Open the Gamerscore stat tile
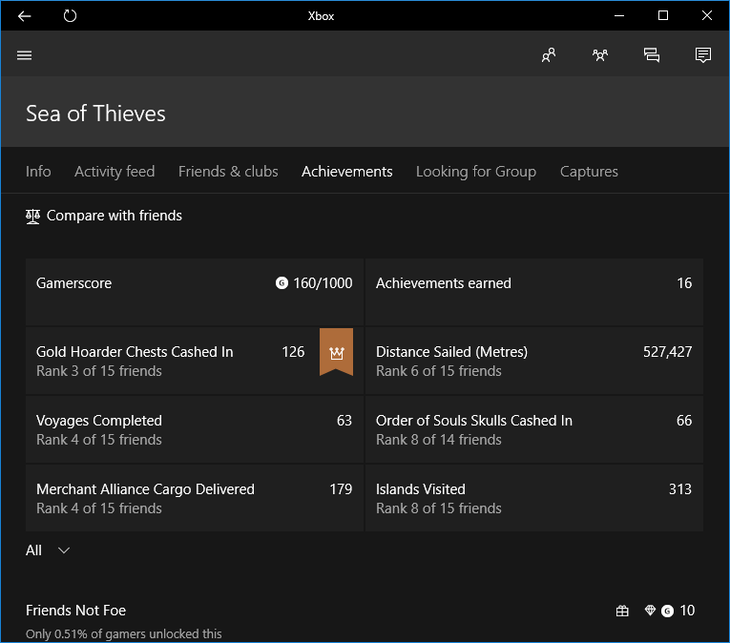This screenshot has width=730, height=643. (195, 292)
